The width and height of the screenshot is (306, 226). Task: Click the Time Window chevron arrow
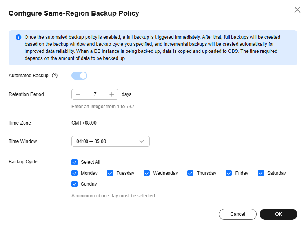point(142,141)
